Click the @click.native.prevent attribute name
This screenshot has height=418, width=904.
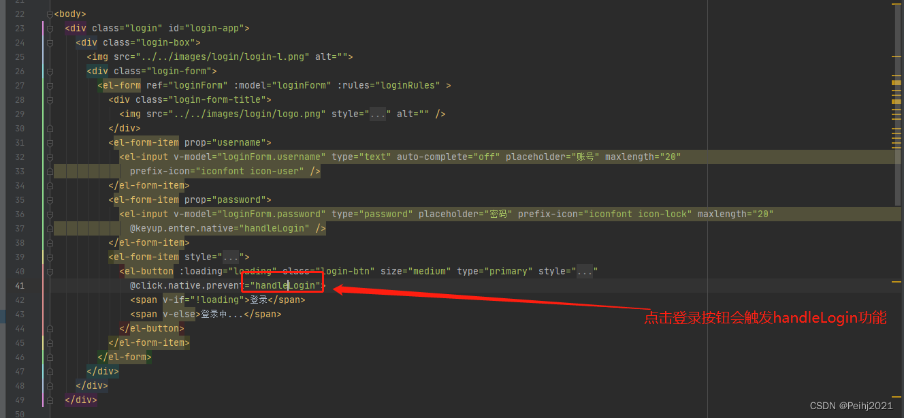pyautogui.click(x=187, y=286)
